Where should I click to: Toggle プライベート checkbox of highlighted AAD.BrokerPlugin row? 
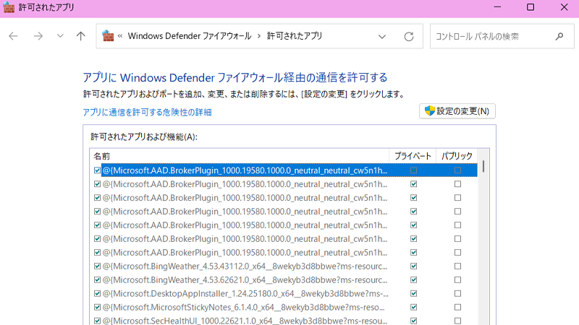413,170
